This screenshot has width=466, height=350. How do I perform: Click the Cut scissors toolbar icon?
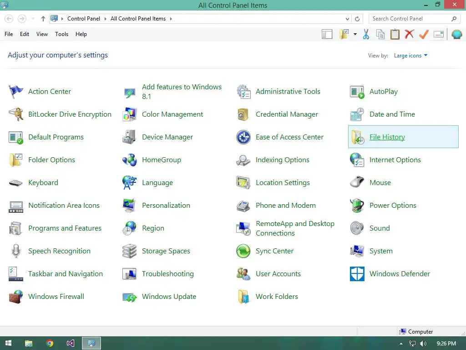[x=366, y=34]
